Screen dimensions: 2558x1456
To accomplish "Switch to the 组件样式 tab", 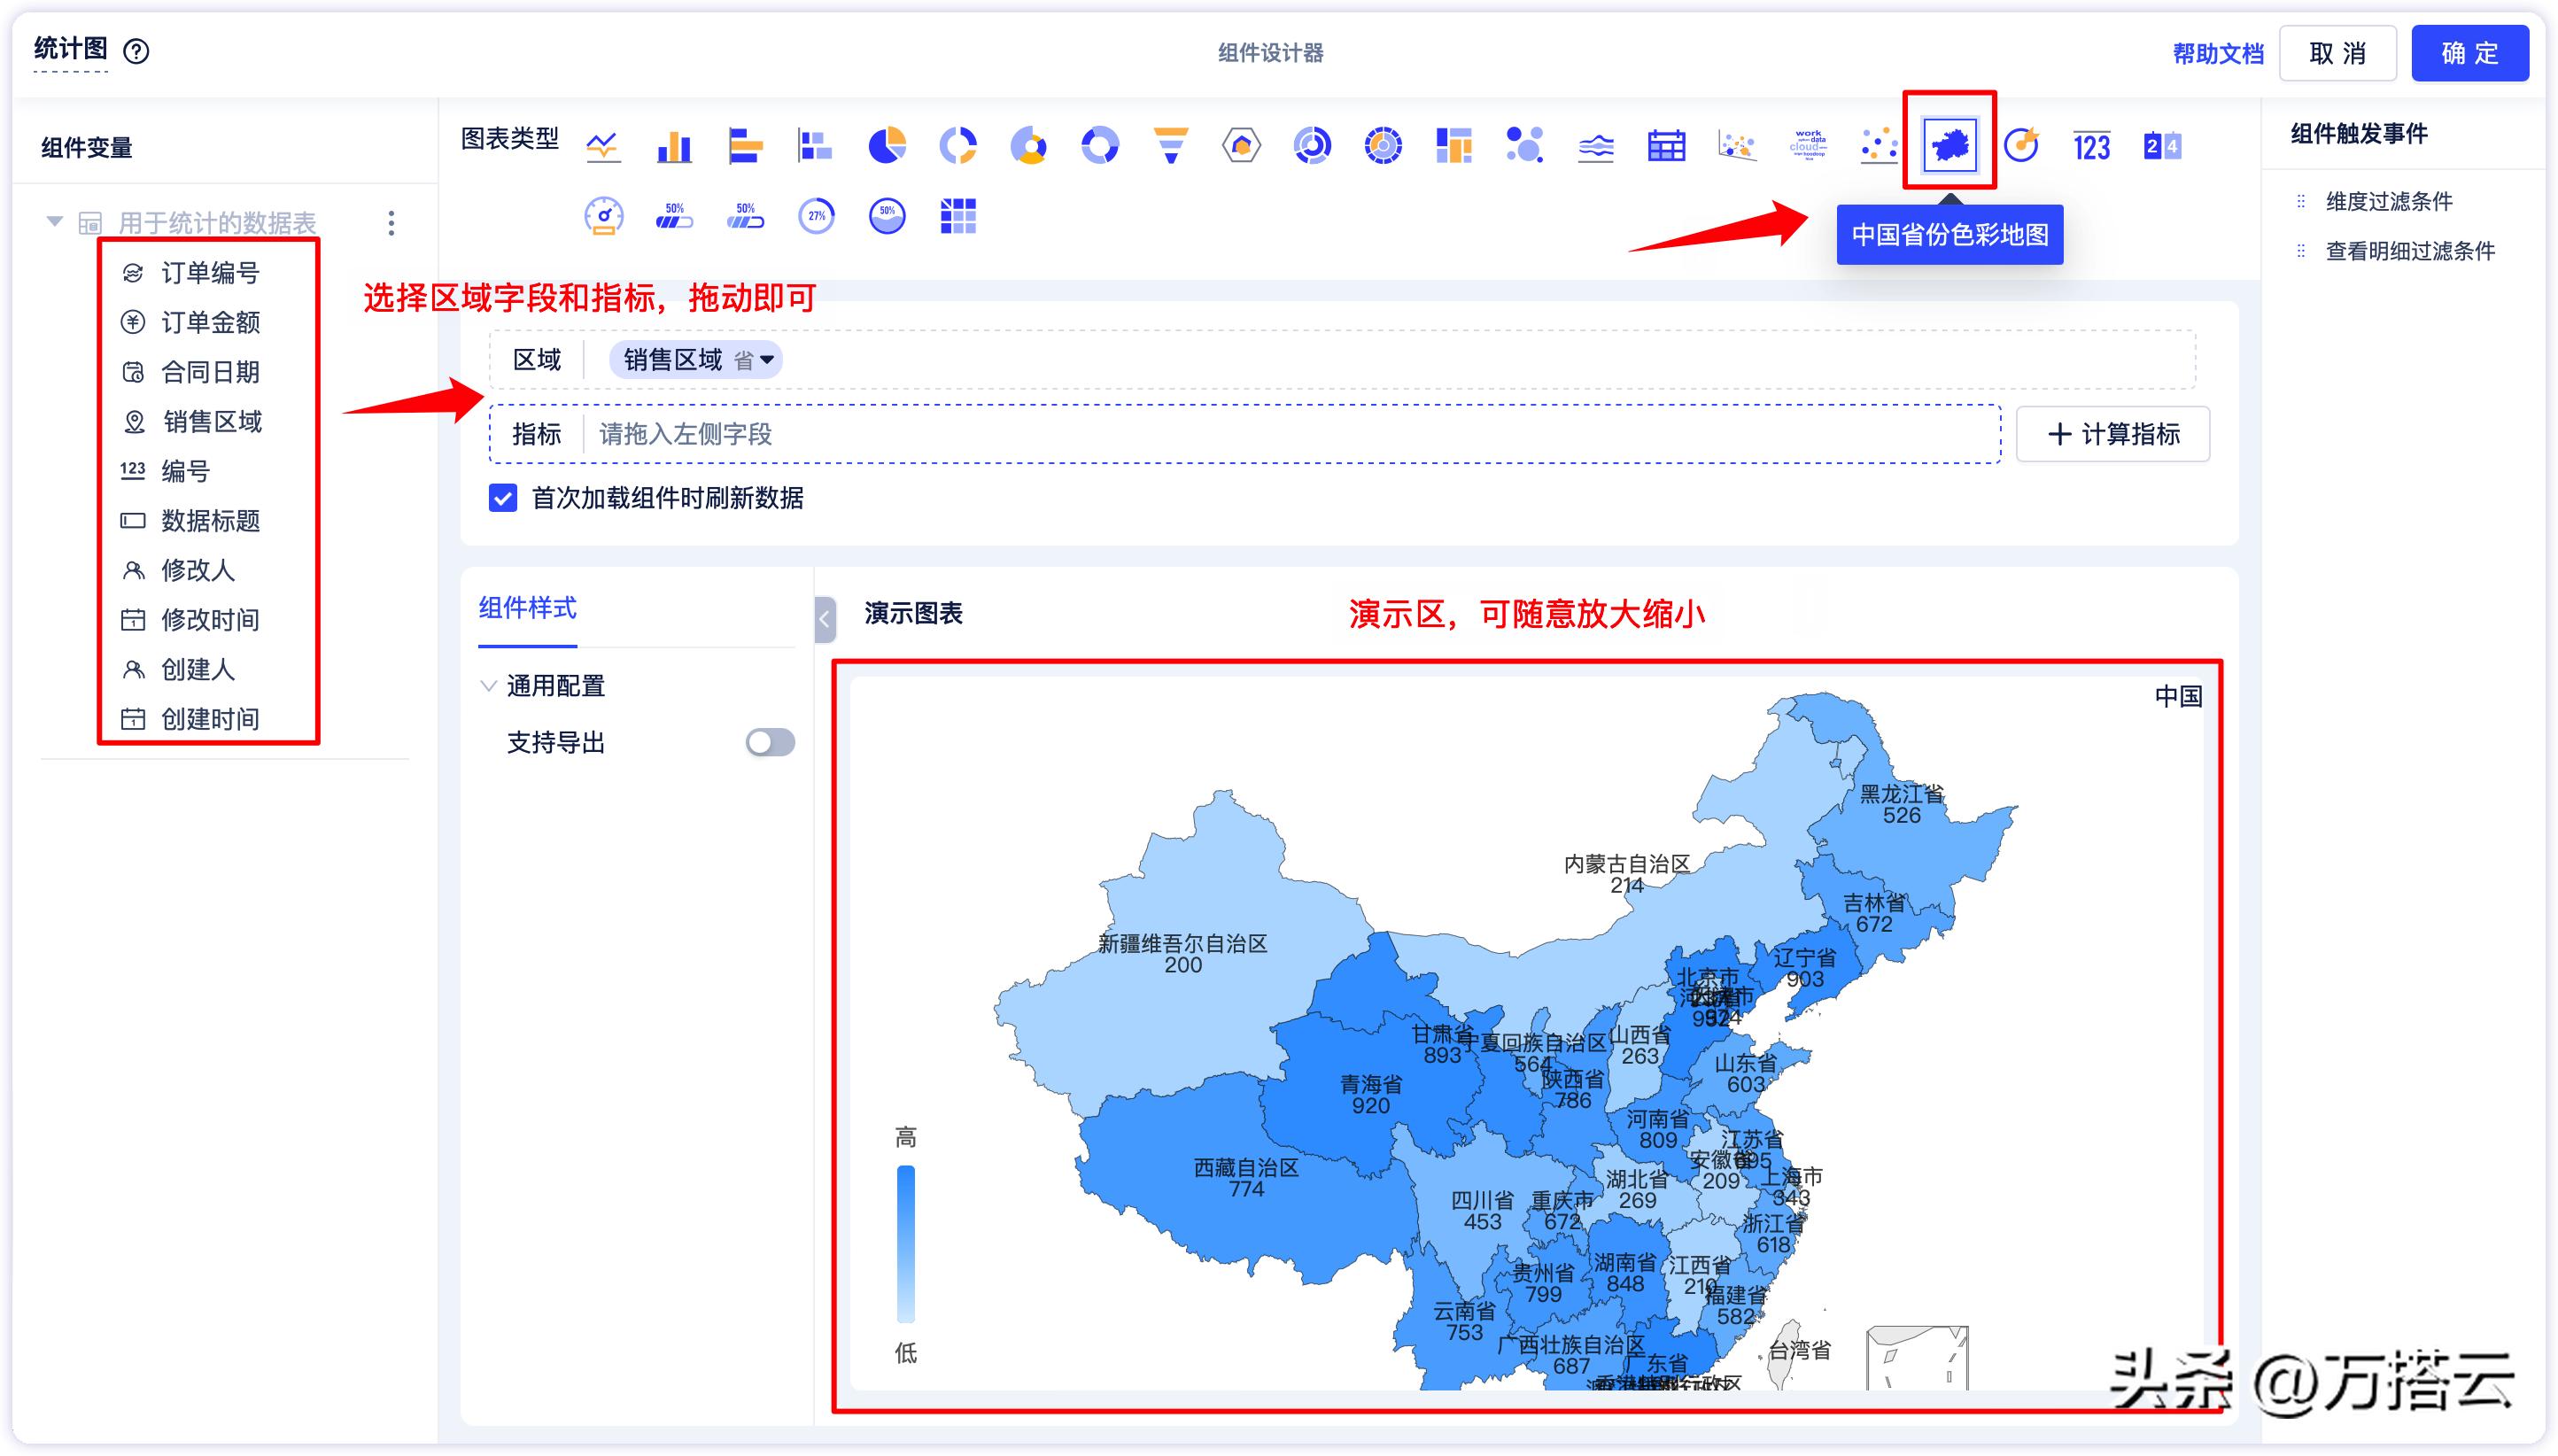I will pos(528,608).
